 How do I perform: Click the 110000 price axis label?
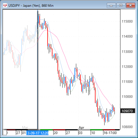click(127, 97)
